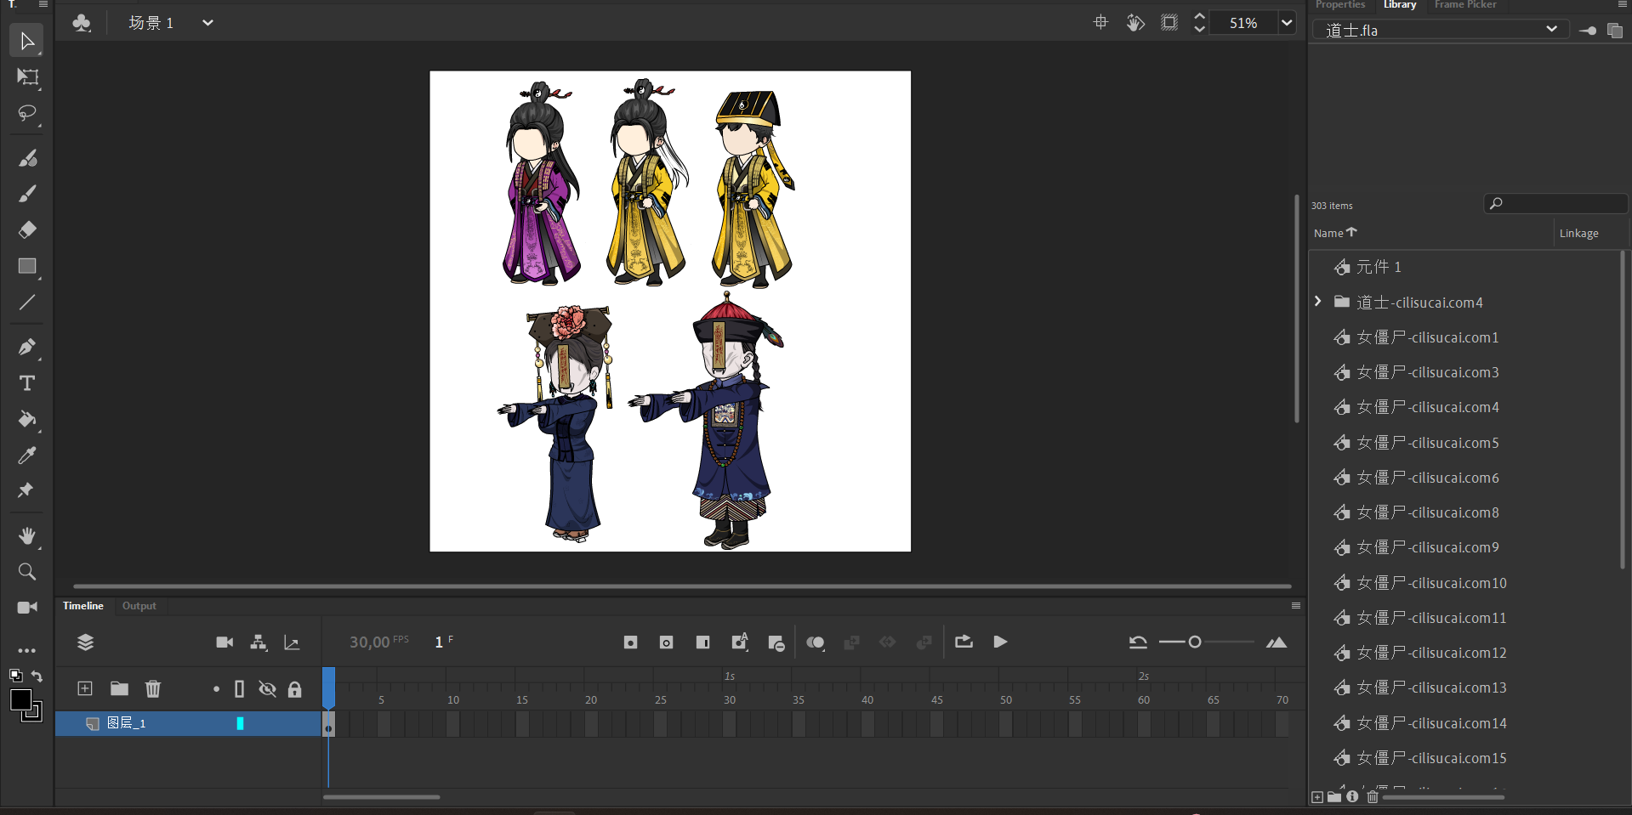The width and height of the screenshot is (1632, 815).
Task: Expand the 道士-cilisucai.com4 folder
Action: (x=1318, y=302)
